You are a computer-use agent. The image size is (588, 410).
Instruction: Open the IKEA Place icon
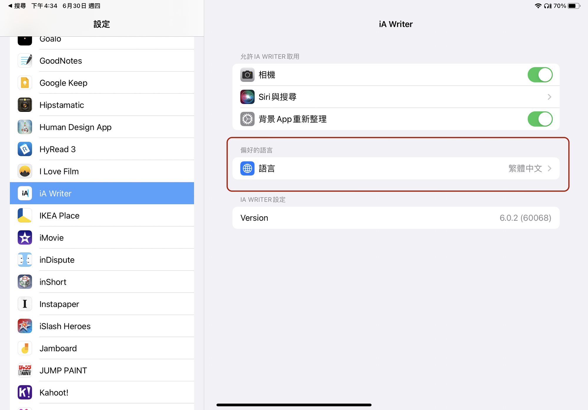[x=25, y=215]
